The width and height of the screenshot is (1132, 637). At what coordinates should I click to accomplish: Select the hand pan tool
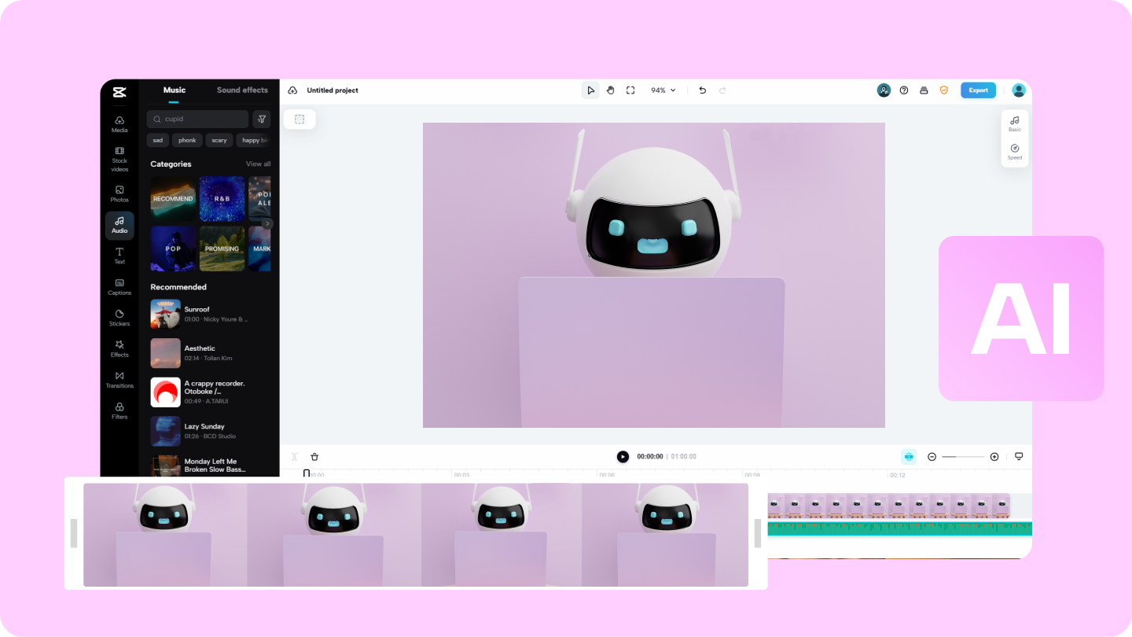[x=610, y=90]
